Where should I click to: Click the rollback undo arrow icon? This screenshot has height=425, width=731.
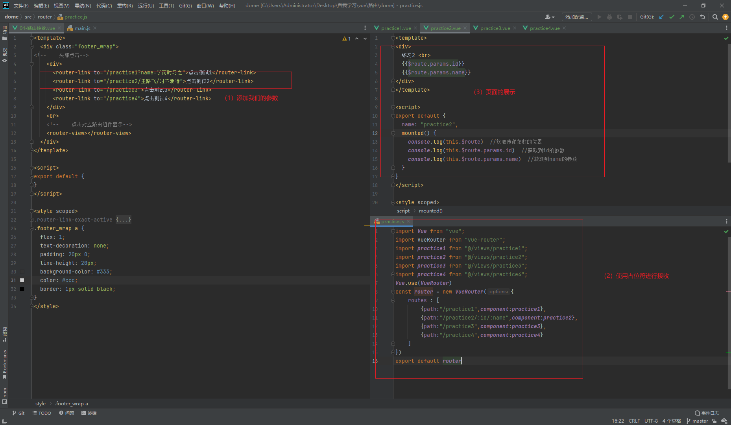click(x=702, y=17)
